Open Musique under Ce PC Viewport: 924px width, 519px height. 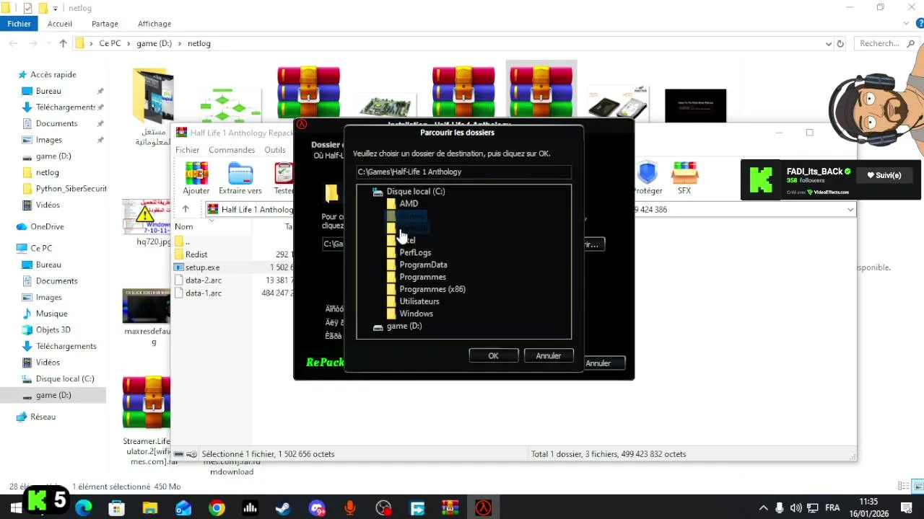coord(51,314)
